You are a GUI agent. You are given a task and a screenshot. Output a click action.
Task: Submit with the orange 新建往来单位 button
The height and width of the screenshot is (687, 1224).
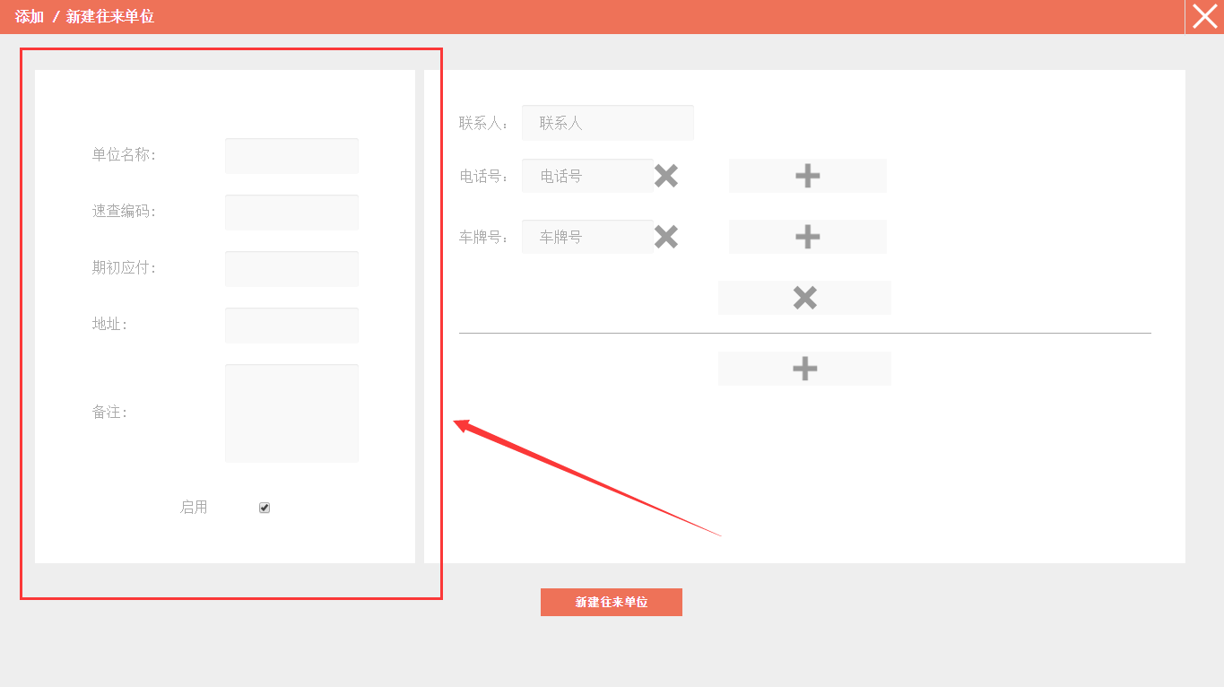(612, 603)
